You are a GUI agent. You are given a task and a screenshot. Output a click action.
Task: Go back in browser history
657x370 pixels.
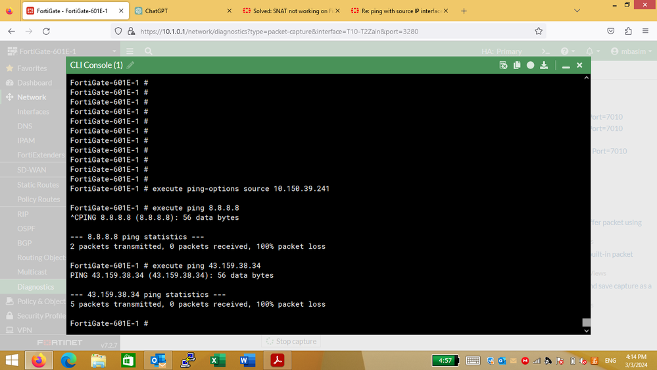11,31
